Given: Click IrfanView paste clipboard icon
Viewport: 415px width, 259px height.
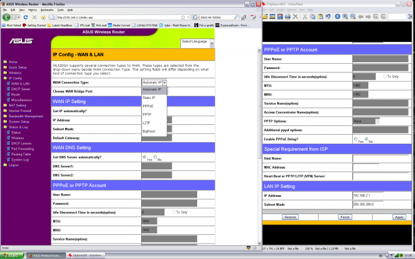Looking at the screenshot, I should coord(320,17).
